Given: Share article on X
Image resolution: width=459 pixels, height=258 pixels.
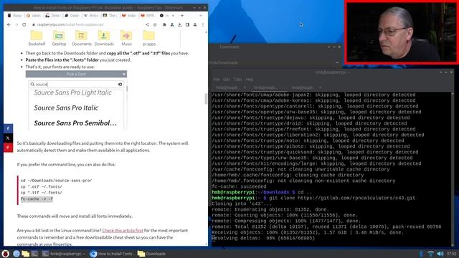Looking at the screenshot, I should [x=8, y=138].
